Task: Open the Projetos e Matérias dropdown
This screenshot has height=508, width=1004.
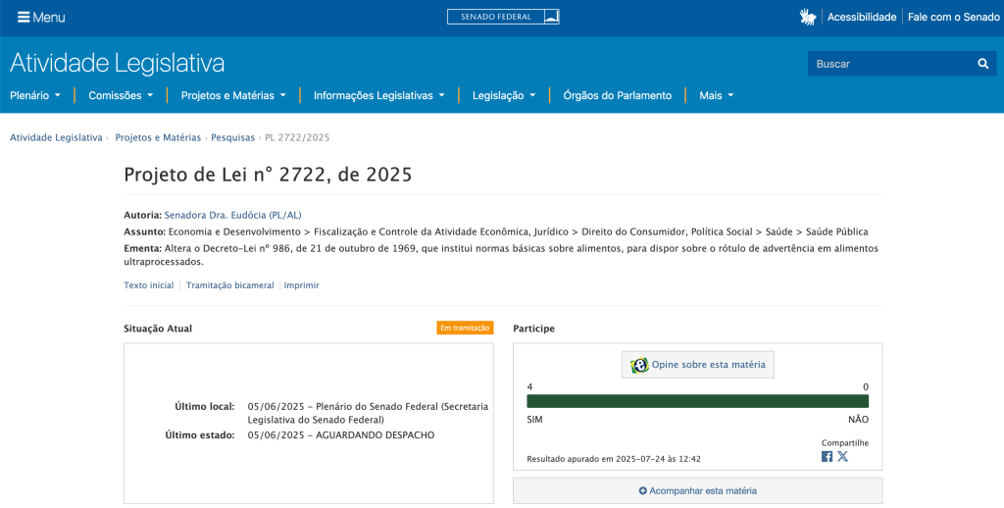Action: pos(233,95)
